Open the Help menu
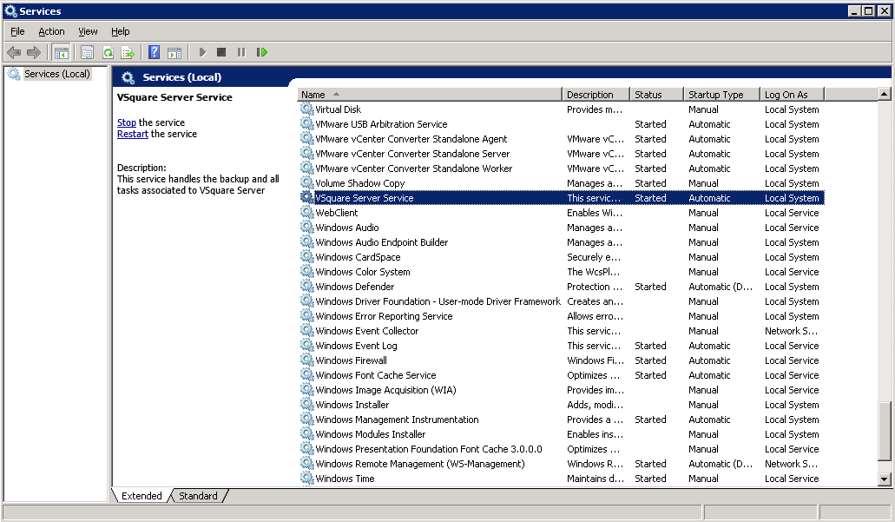 (121, 31)
